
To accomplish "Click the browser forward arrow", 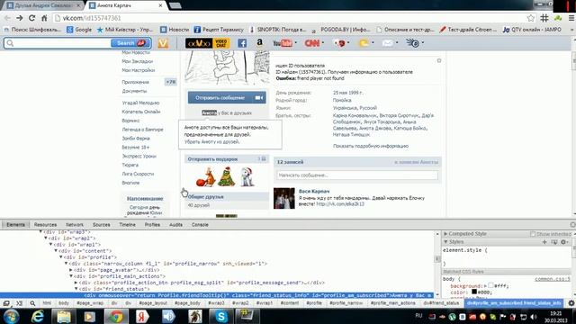I will (20, 18).
